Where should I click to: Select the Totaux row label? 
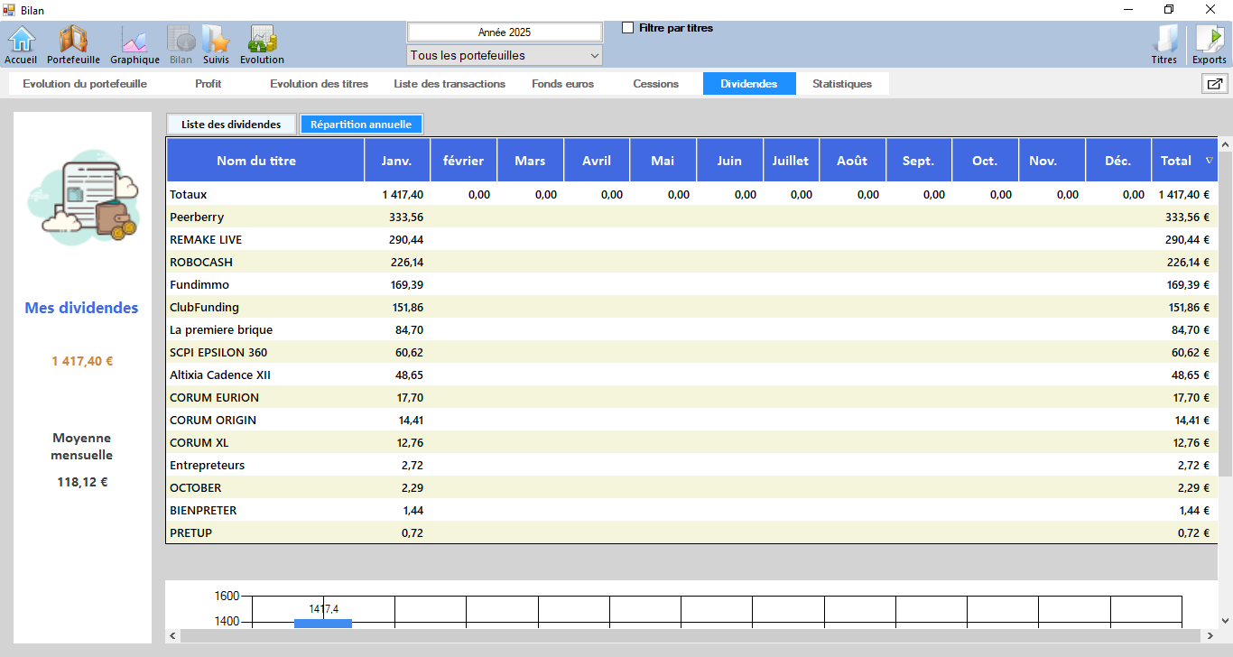click(189, 194)
